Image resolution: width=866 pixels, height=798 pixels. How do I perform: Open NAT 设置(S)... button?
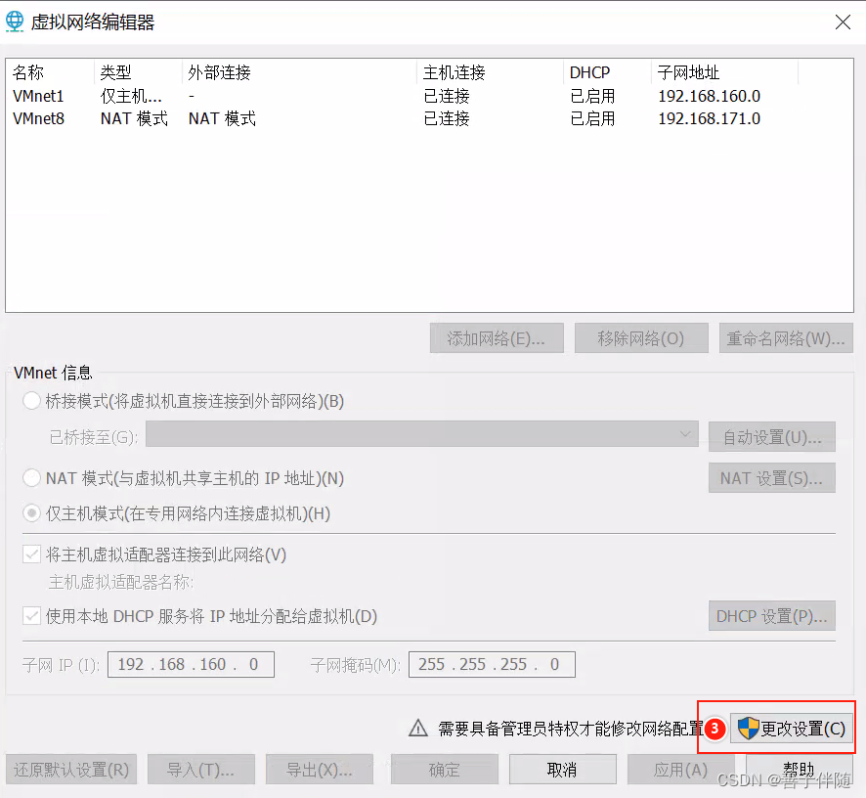point(772,478)
